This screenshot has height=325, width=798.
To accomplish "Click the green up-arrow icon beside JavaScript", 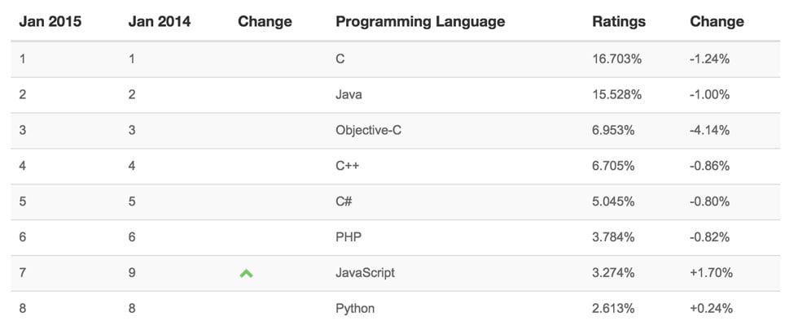I will [246, 274].
